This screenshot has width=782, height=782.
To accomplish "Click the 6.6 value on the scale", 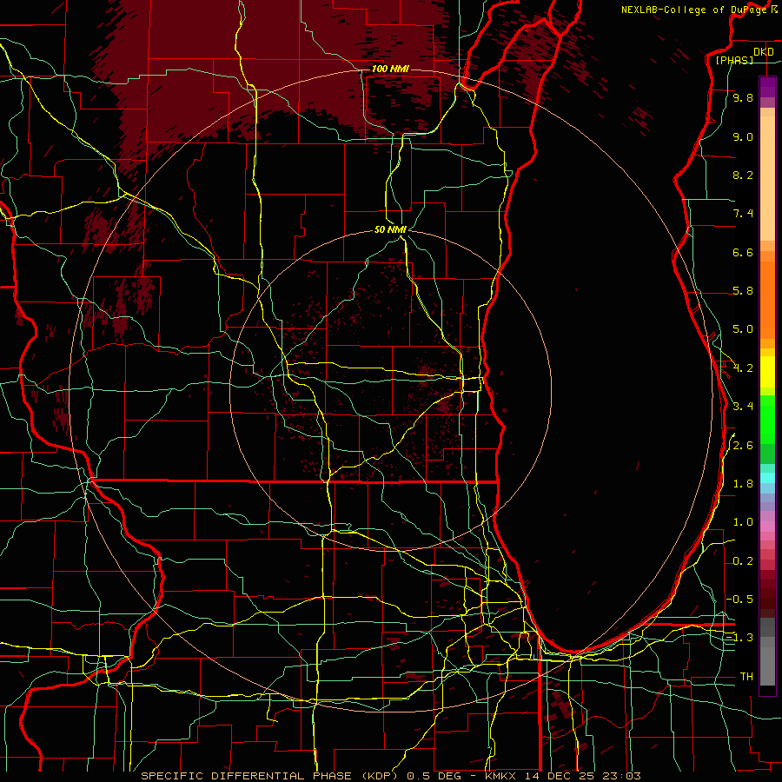I will pyautogui.click(x=743, y=252).
